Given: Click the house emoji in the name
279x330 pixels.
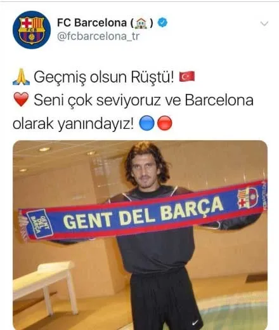Looking at the screenshot, I should [141, 23].
